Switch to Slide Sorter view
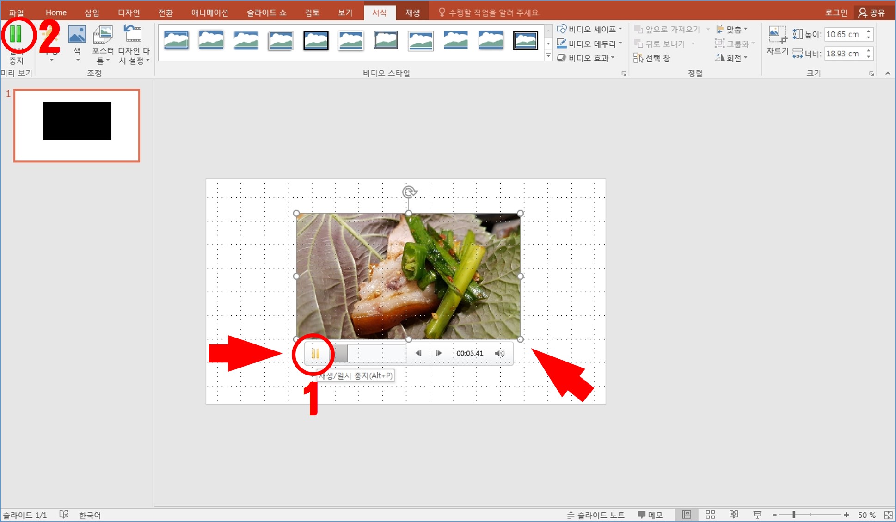 pos(710,515)
